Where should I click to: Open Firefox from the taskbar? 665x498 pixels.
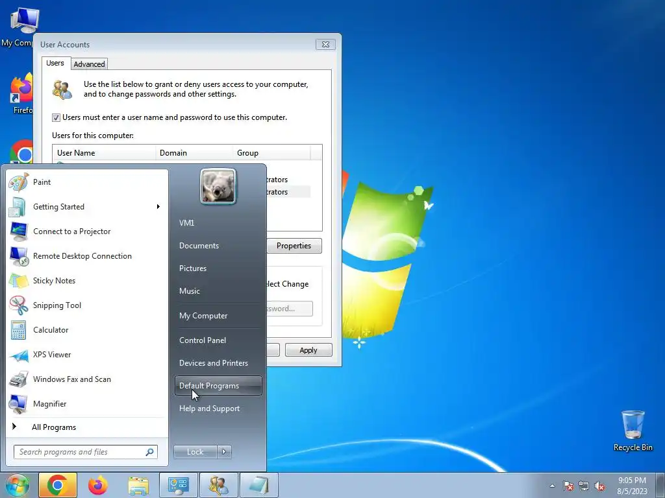(x=98, y=485)
